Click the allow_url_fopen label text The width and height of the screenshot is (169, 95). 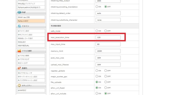(58, 88)
